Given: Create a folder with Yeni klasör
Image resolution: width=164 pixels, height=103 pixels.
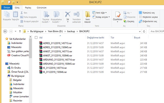Looking at the screenshot, I should pos(88,17).
